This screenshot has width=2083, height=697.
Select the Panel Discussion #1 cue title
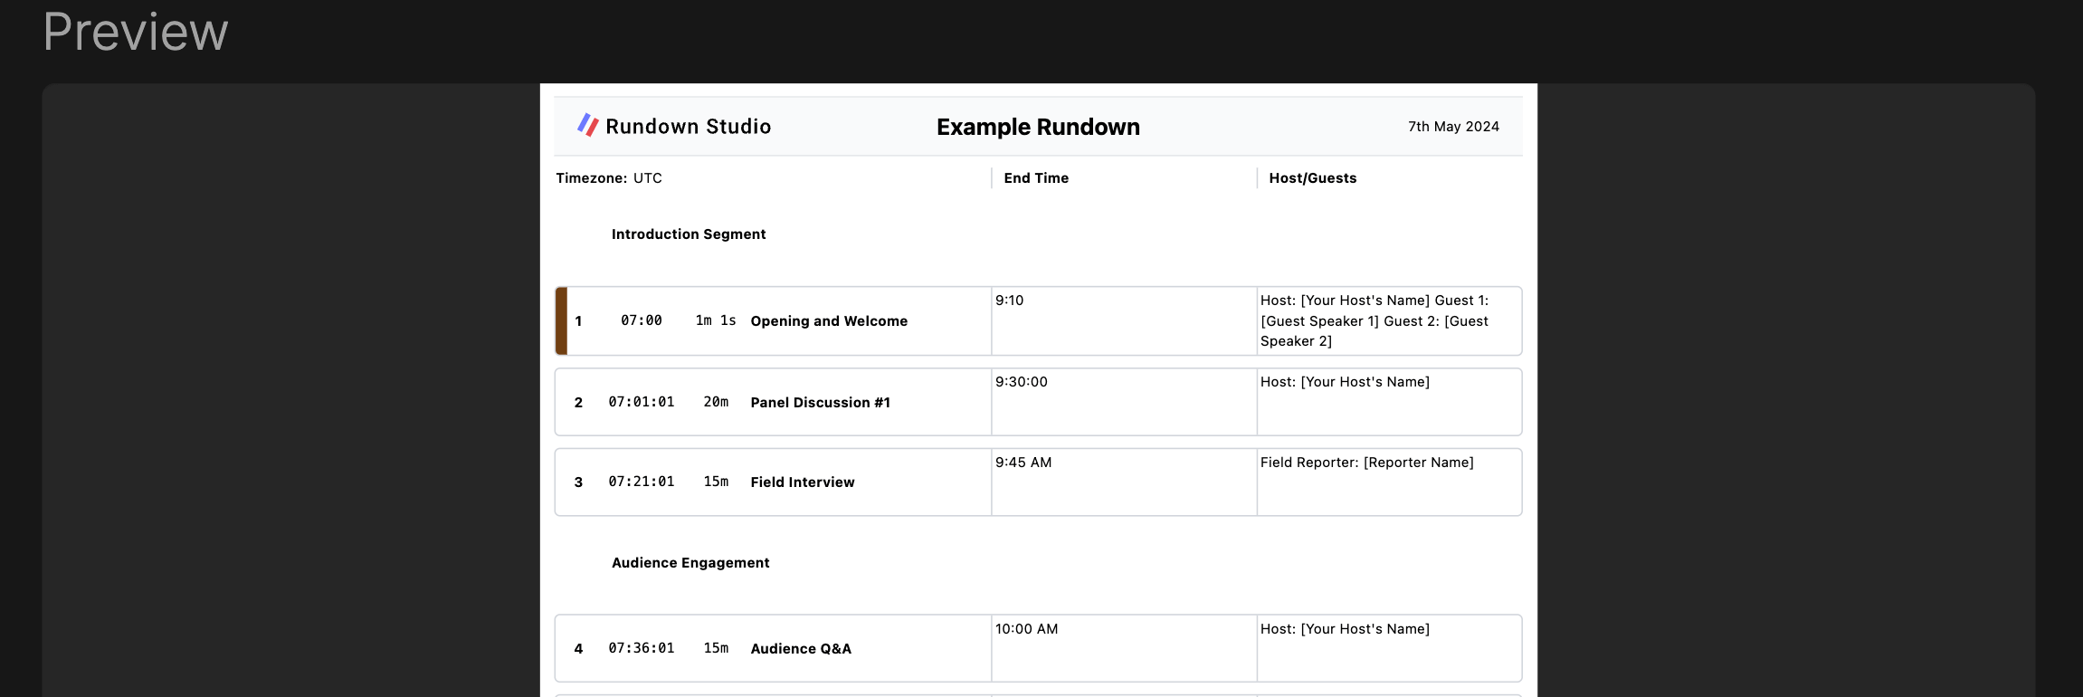(x=821, y=403)
